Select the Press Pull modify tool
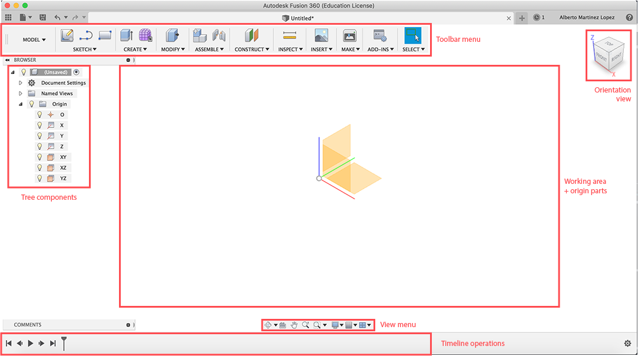 pos(172,35)
